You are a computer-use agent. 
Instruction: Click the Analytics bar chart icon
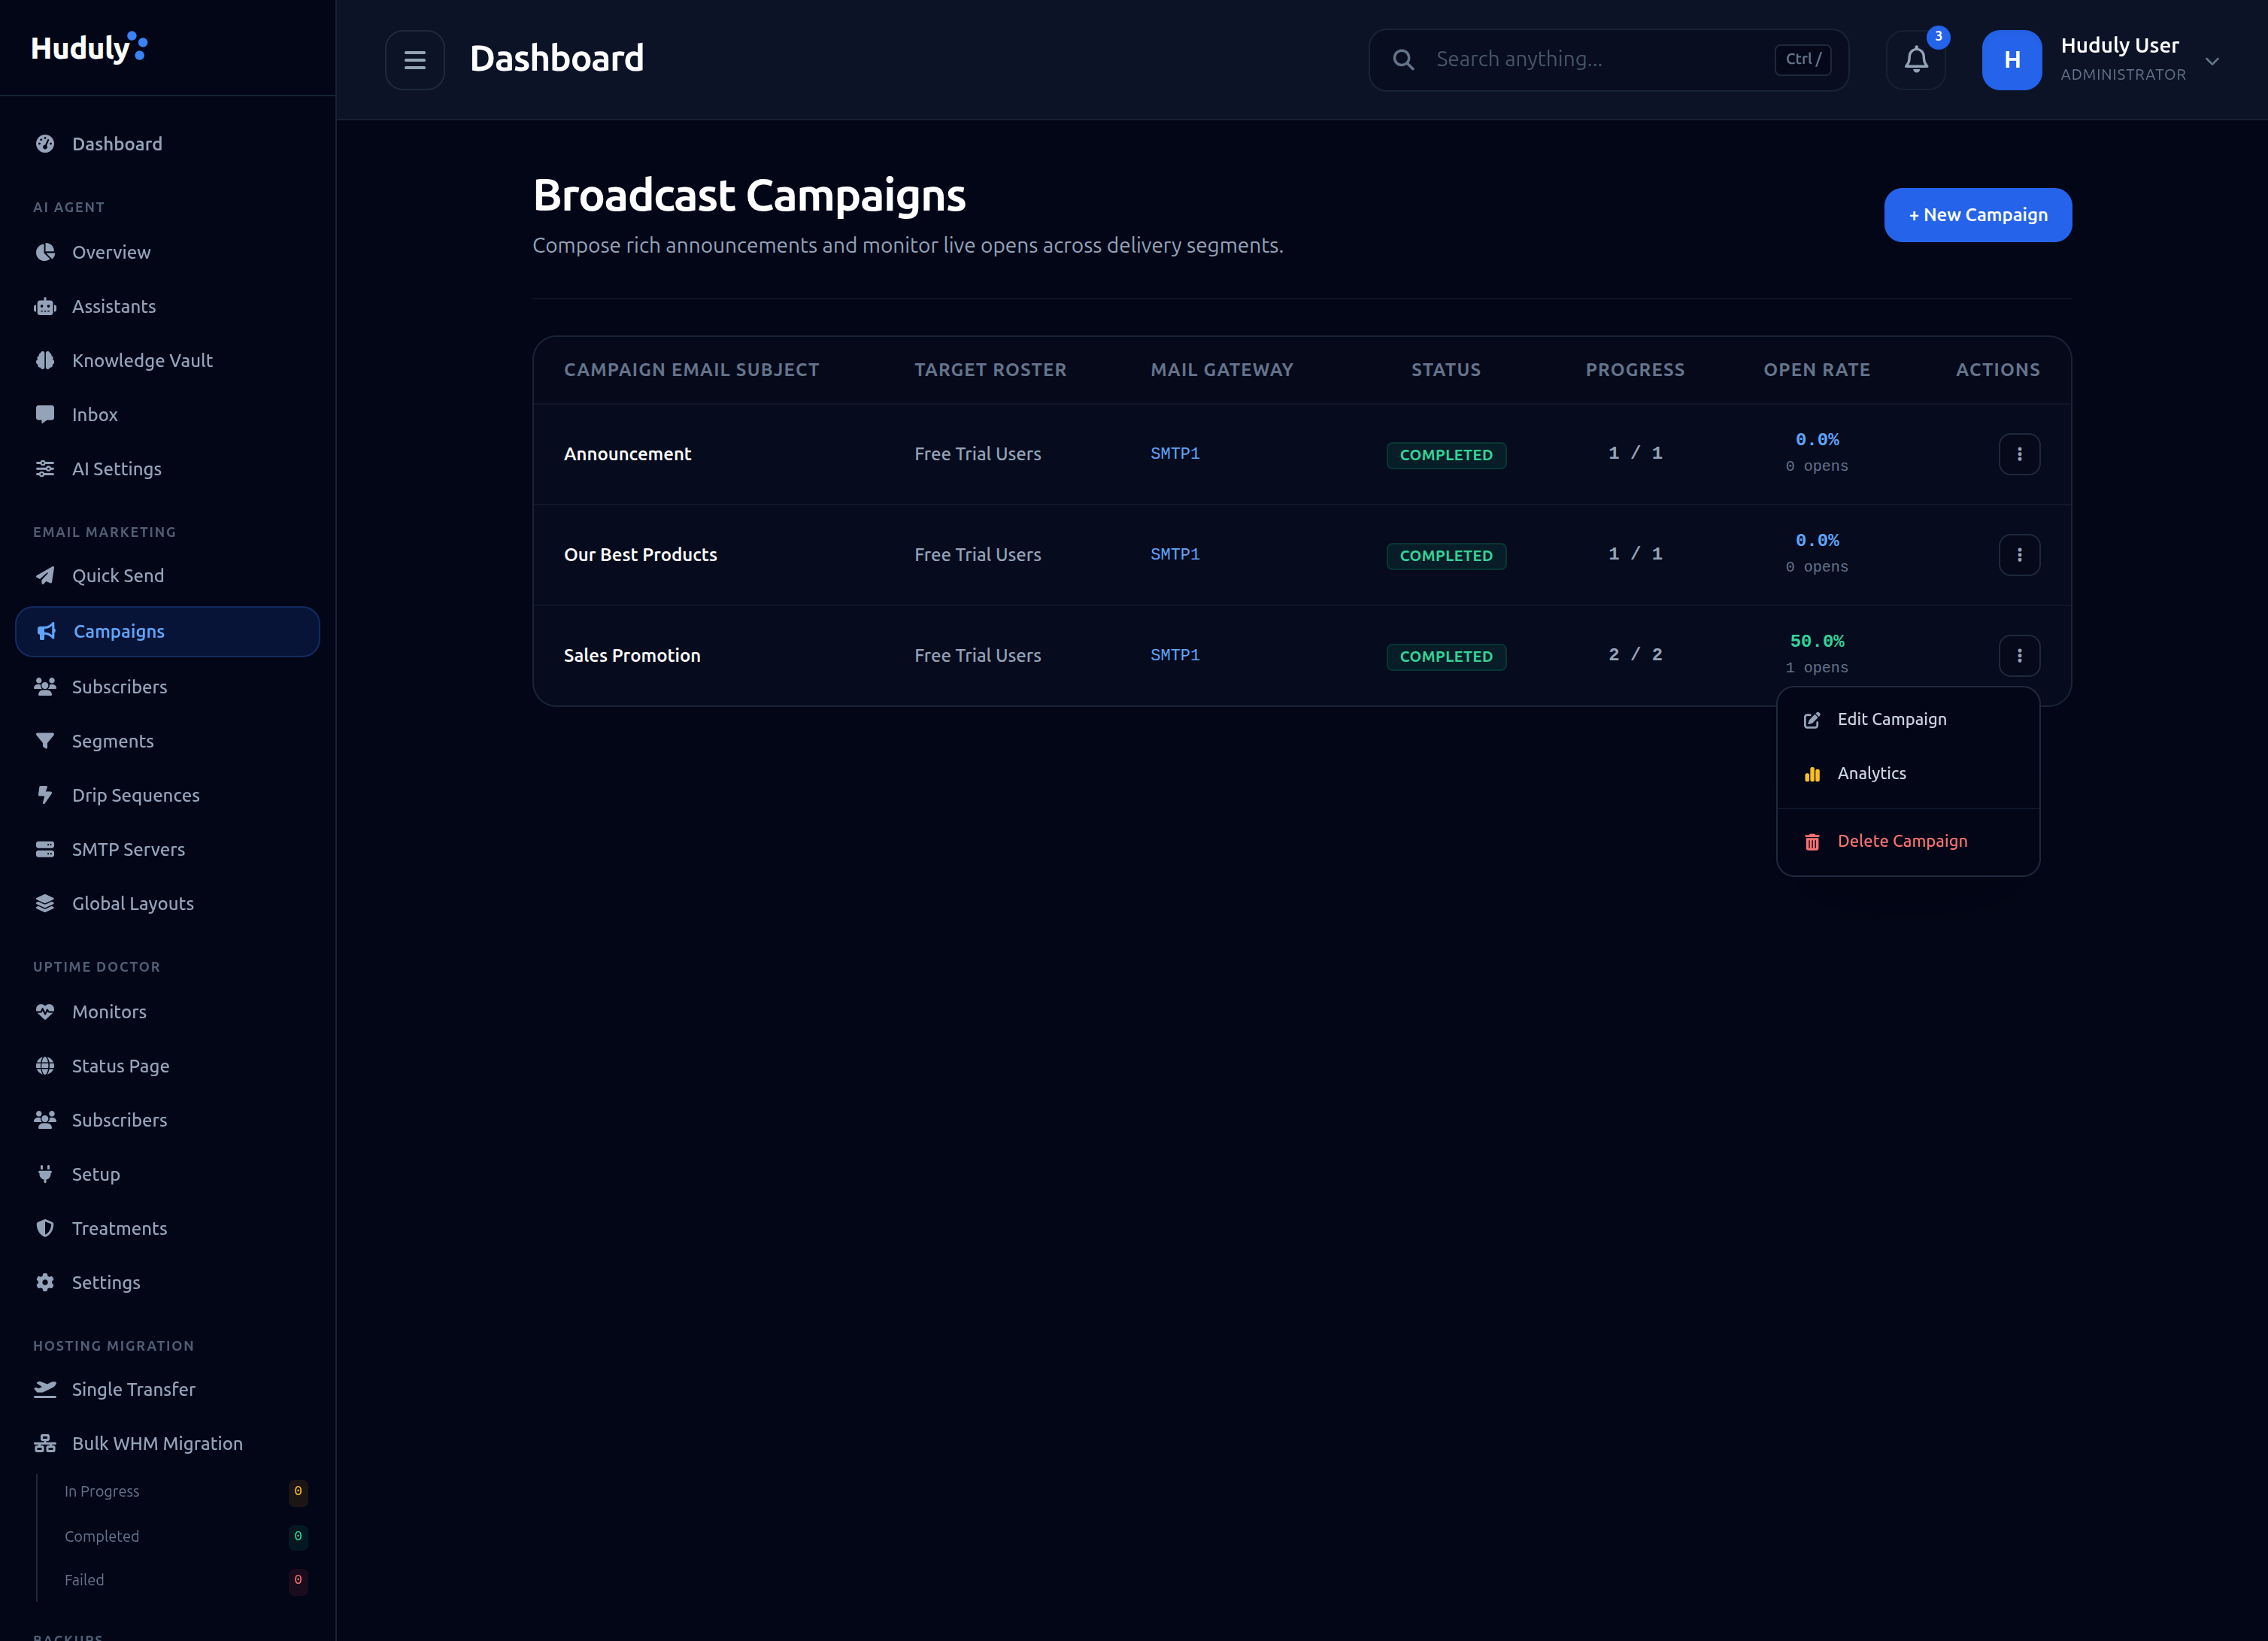tap(1811, 774)
